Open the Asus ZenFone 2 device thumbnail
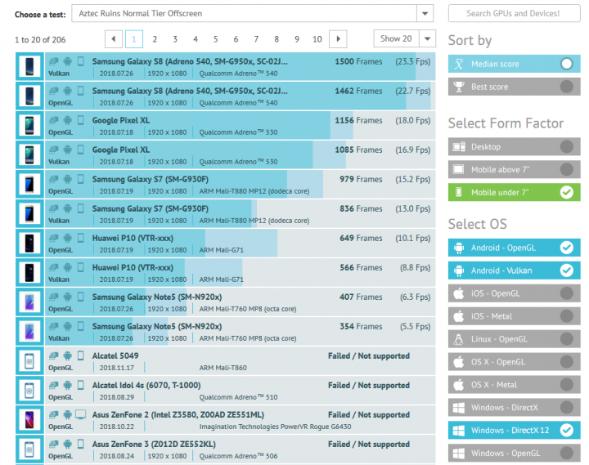589x465 pixels. tap(29, 419)
